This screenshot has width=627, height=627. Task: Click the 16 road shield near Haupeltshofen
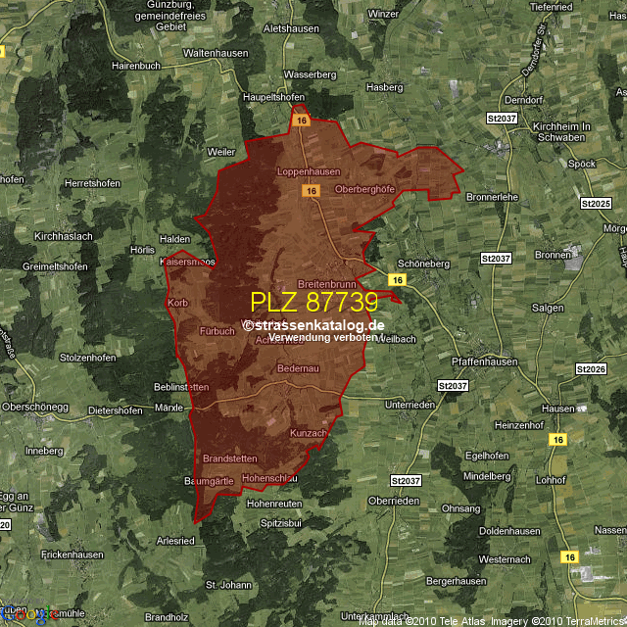coord(301,120)
